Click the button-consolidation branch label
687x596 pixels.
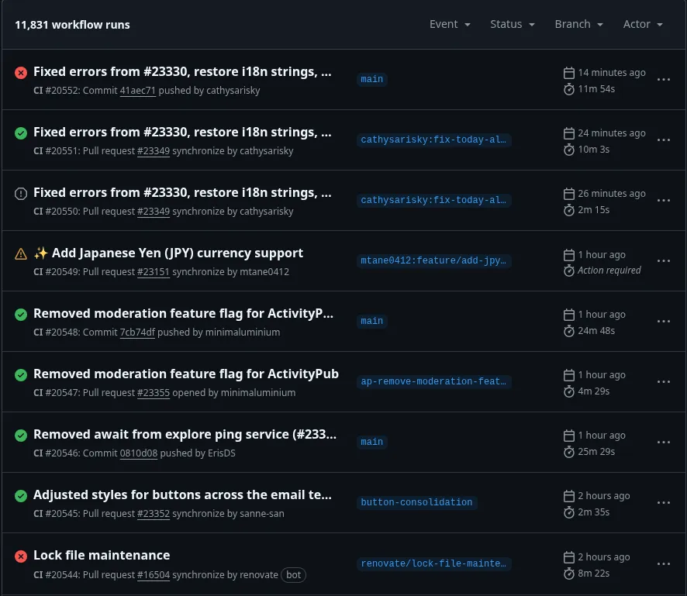(x=416, y=502)
